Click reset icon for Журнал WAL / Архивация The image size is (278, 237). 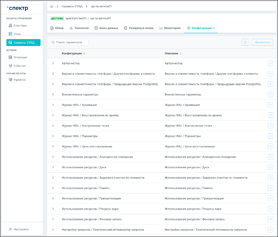click(x=270, y=105)
